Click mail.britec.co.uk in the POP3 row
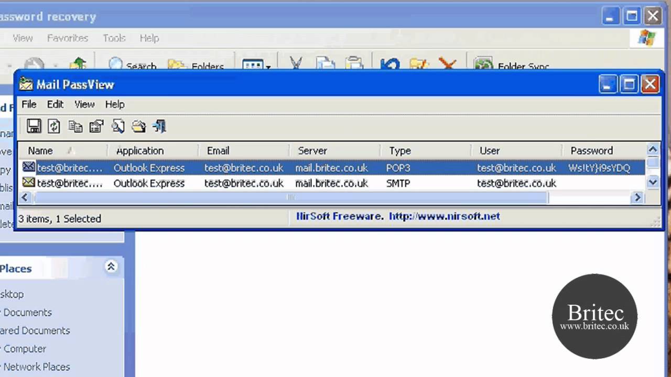Screen dimensions: 671x377 point(332,168)
